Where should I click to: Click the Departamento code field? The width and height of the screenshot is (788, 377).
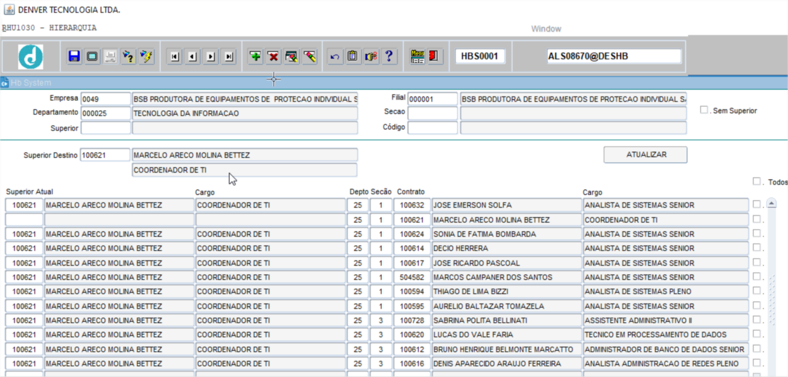coord(106,113)
